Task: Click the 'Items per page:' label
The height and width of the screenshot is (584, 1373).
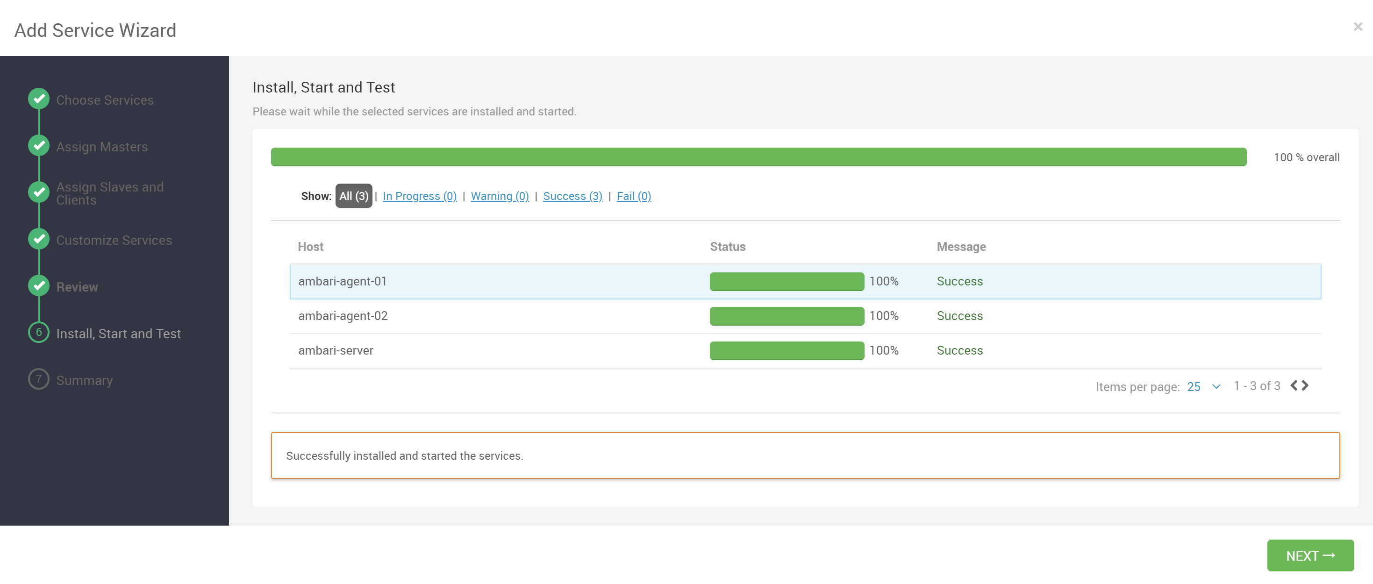Action: tap(1137, 387)
